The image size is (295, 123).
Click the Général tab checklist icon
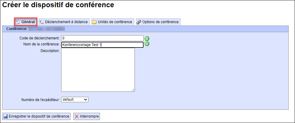[18, 22]
